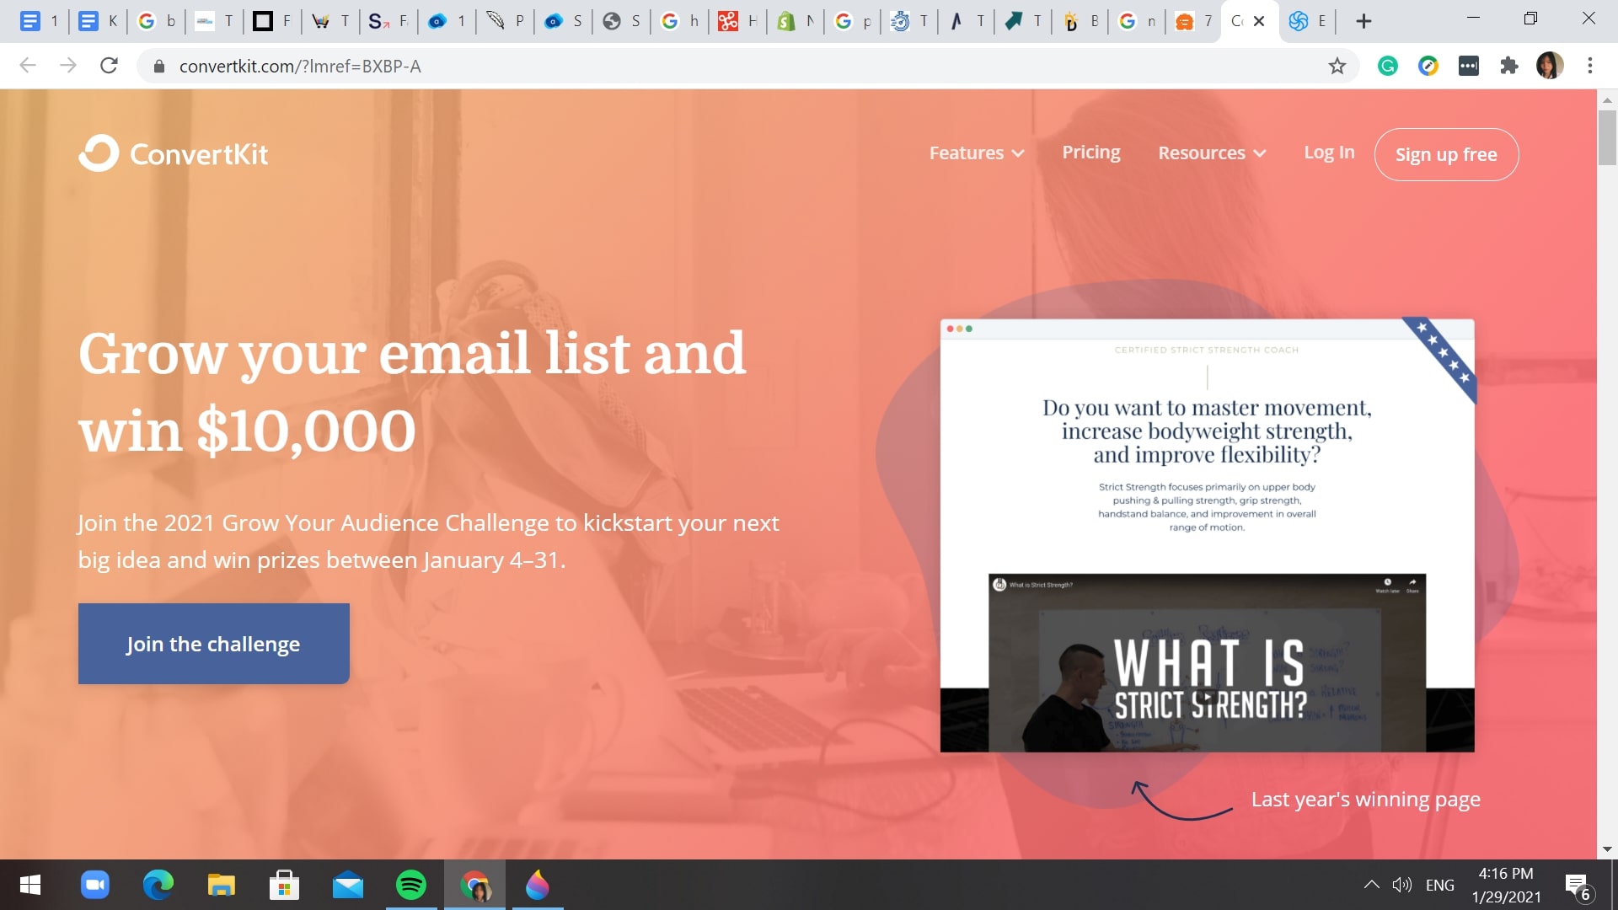
Task: Open the Spotify app from taskbar
Action: click(410, 885)
